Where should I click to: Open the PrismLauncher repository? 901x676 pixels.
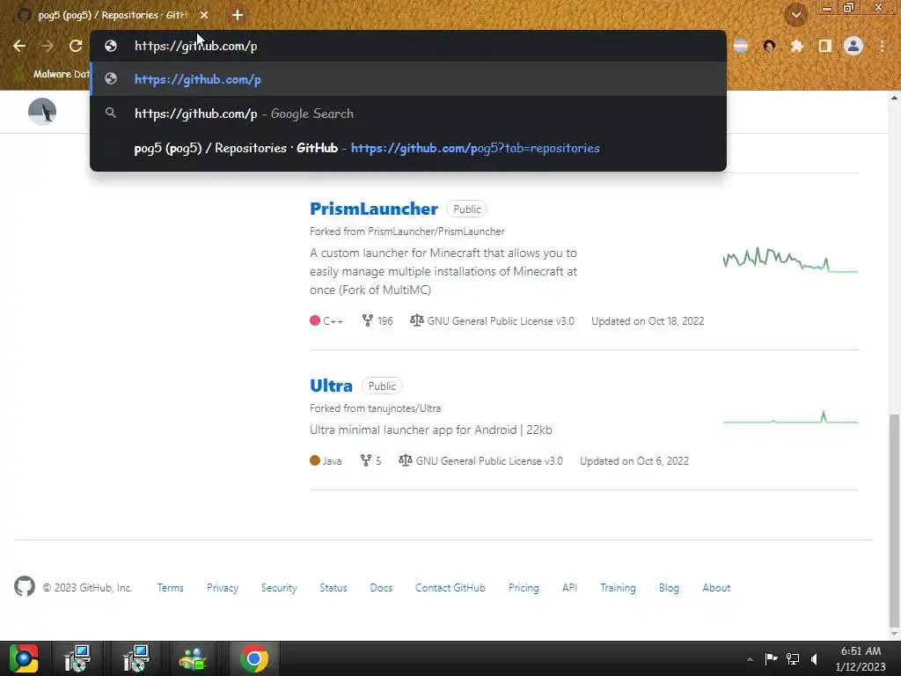click(x=373, y=209)
